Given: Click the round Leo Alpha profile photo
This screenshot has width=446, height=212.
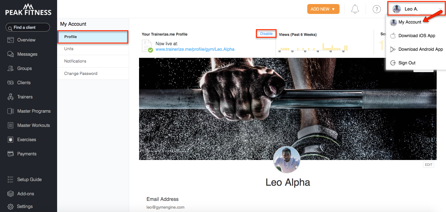Looking at the screenshot, I should tap(287, 159).
